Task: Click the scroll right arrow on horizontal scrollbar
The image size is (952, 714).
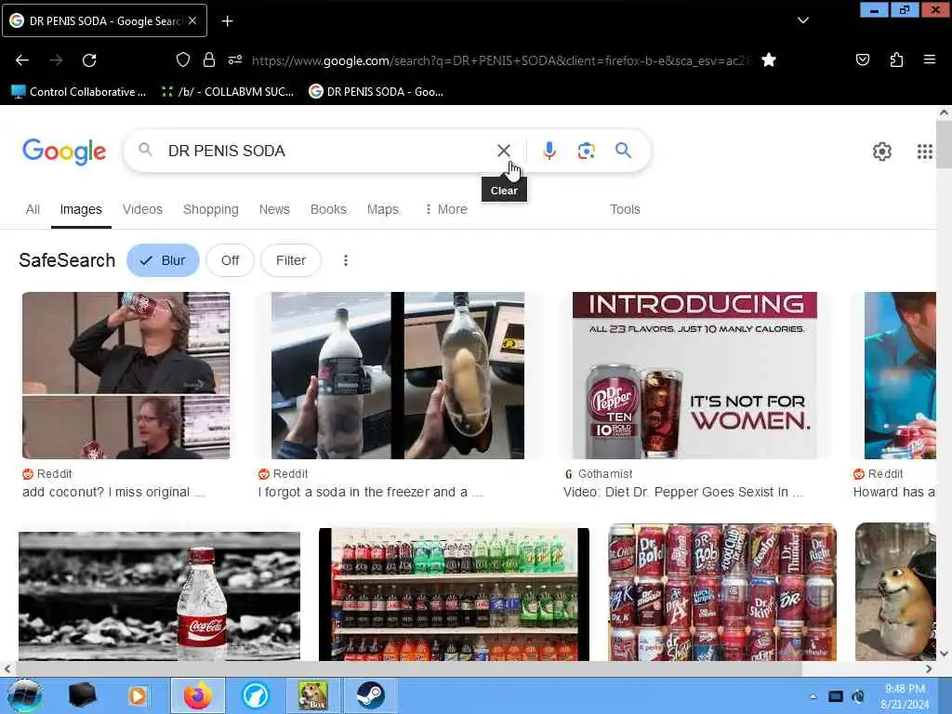Action: (929, 668)
